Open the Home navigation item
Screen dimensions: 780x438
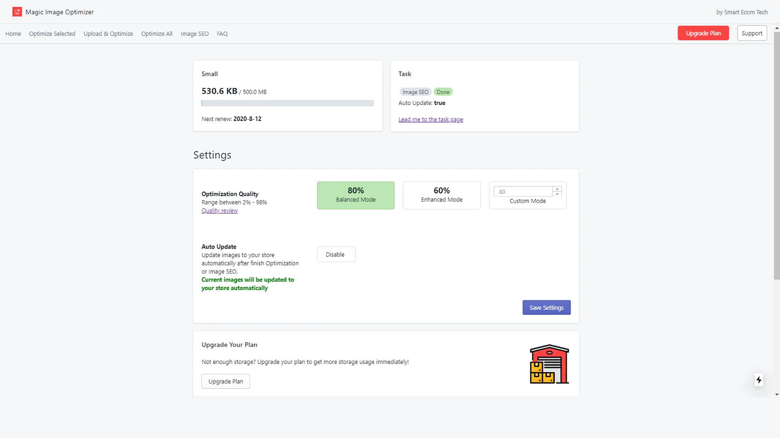[x=13, y=34]
